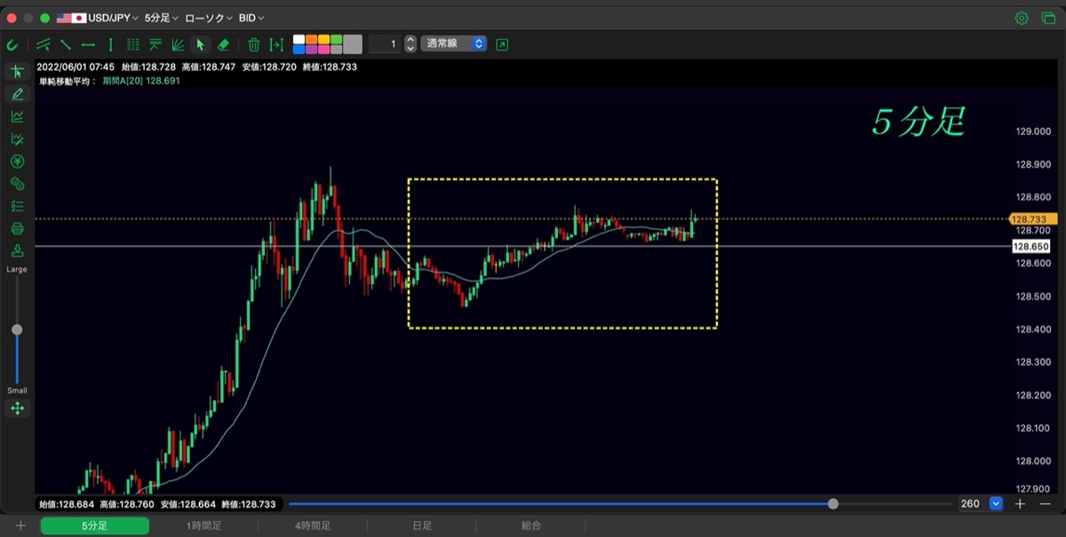Select the dotted grid drawing tool
The height and width of the screenshot is (537, 1066).
133,44
